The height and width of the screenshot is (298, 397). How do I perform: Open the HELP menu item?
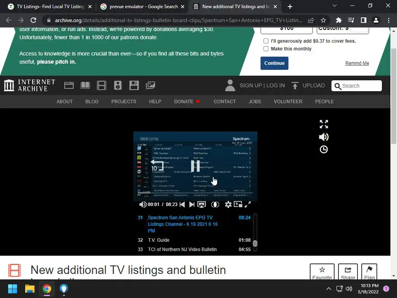(155, 101)
